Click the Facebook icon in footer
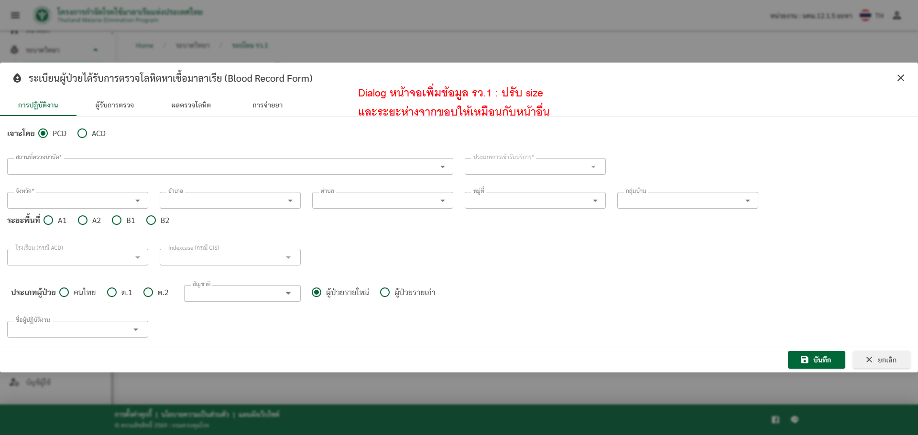918x435 pixels. [775, 419]
